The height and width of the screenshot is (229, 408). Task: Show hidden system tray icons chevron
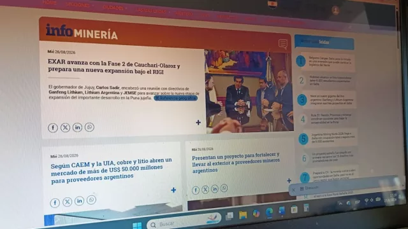pyautogui.click(x=340, y=204)
